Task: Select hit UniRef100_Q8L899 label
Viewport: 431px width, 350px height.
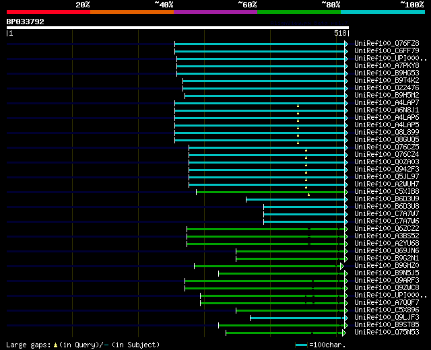Action: tap(387, 133)
